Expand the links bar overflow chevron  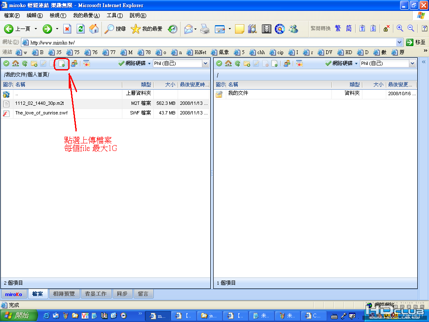tap(425, 51)
